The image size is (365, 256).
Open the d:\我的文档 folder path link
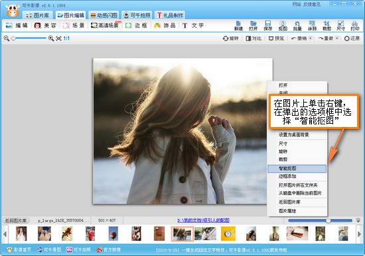[x=203, y=220]
